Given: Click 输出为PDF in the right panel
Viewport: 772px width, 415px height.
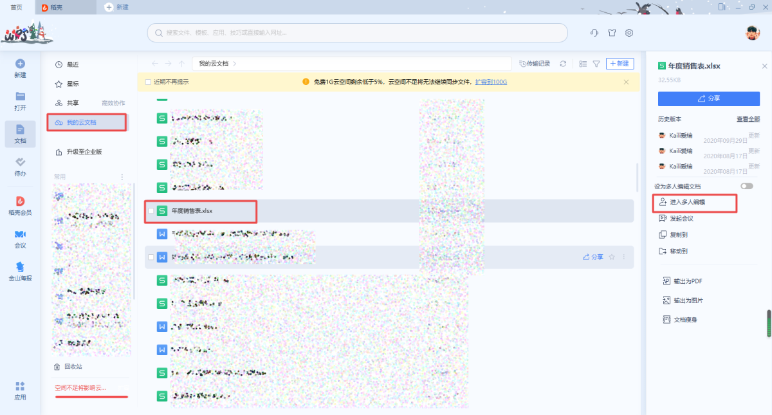Looking at the screenshot, I should click(687, 281).
